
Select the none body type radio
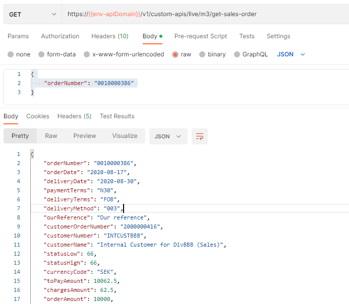coord(11,54)
